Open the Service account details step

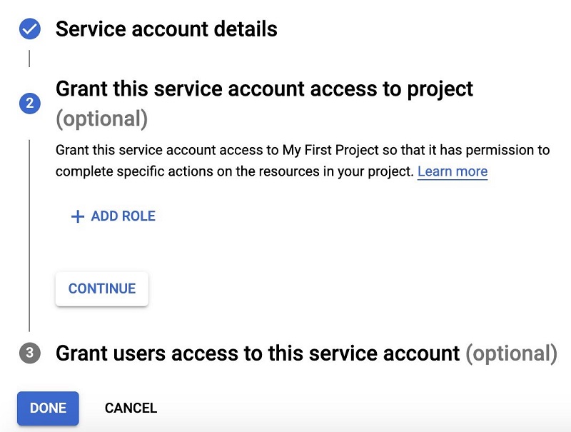click(166, 29)
